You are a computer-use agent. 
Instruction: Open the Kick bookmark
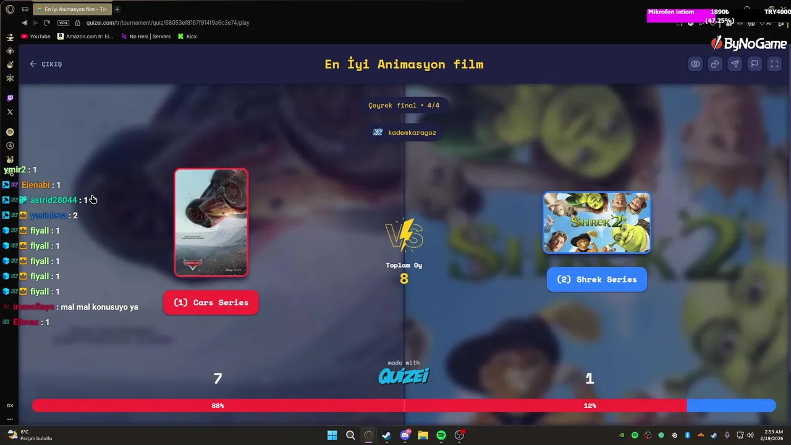pos(187,36)
